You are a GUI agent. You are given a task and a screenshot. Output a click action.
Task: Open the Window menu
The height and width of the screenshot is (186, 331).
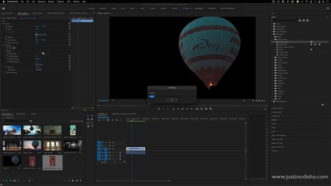tap(76, 2)
